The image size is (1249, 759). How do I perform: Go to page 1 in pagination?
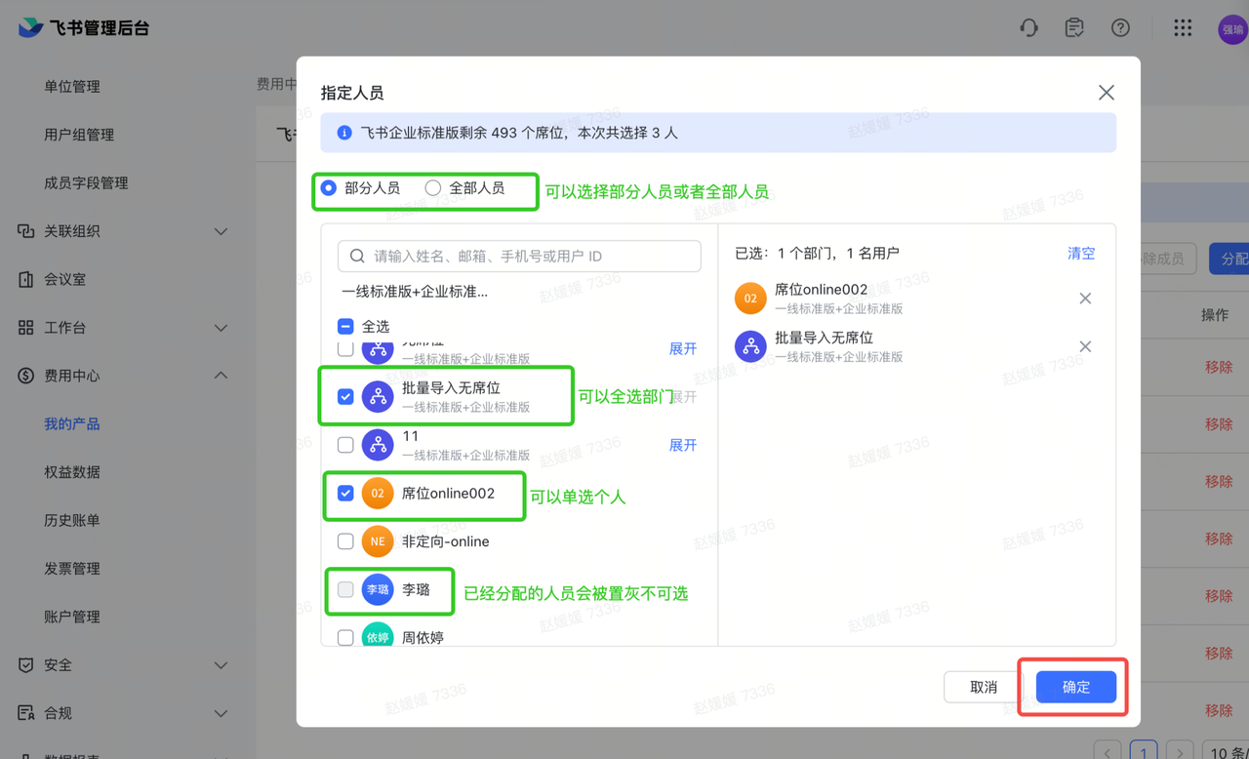coord(1143,751)
